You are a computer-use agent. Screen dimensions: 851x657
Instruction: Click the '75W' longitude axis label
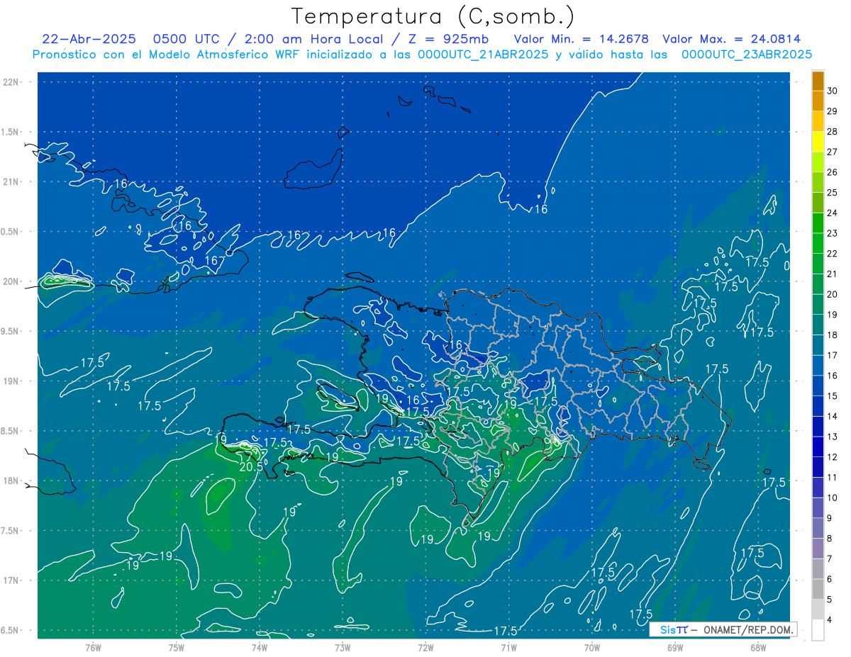176,647
